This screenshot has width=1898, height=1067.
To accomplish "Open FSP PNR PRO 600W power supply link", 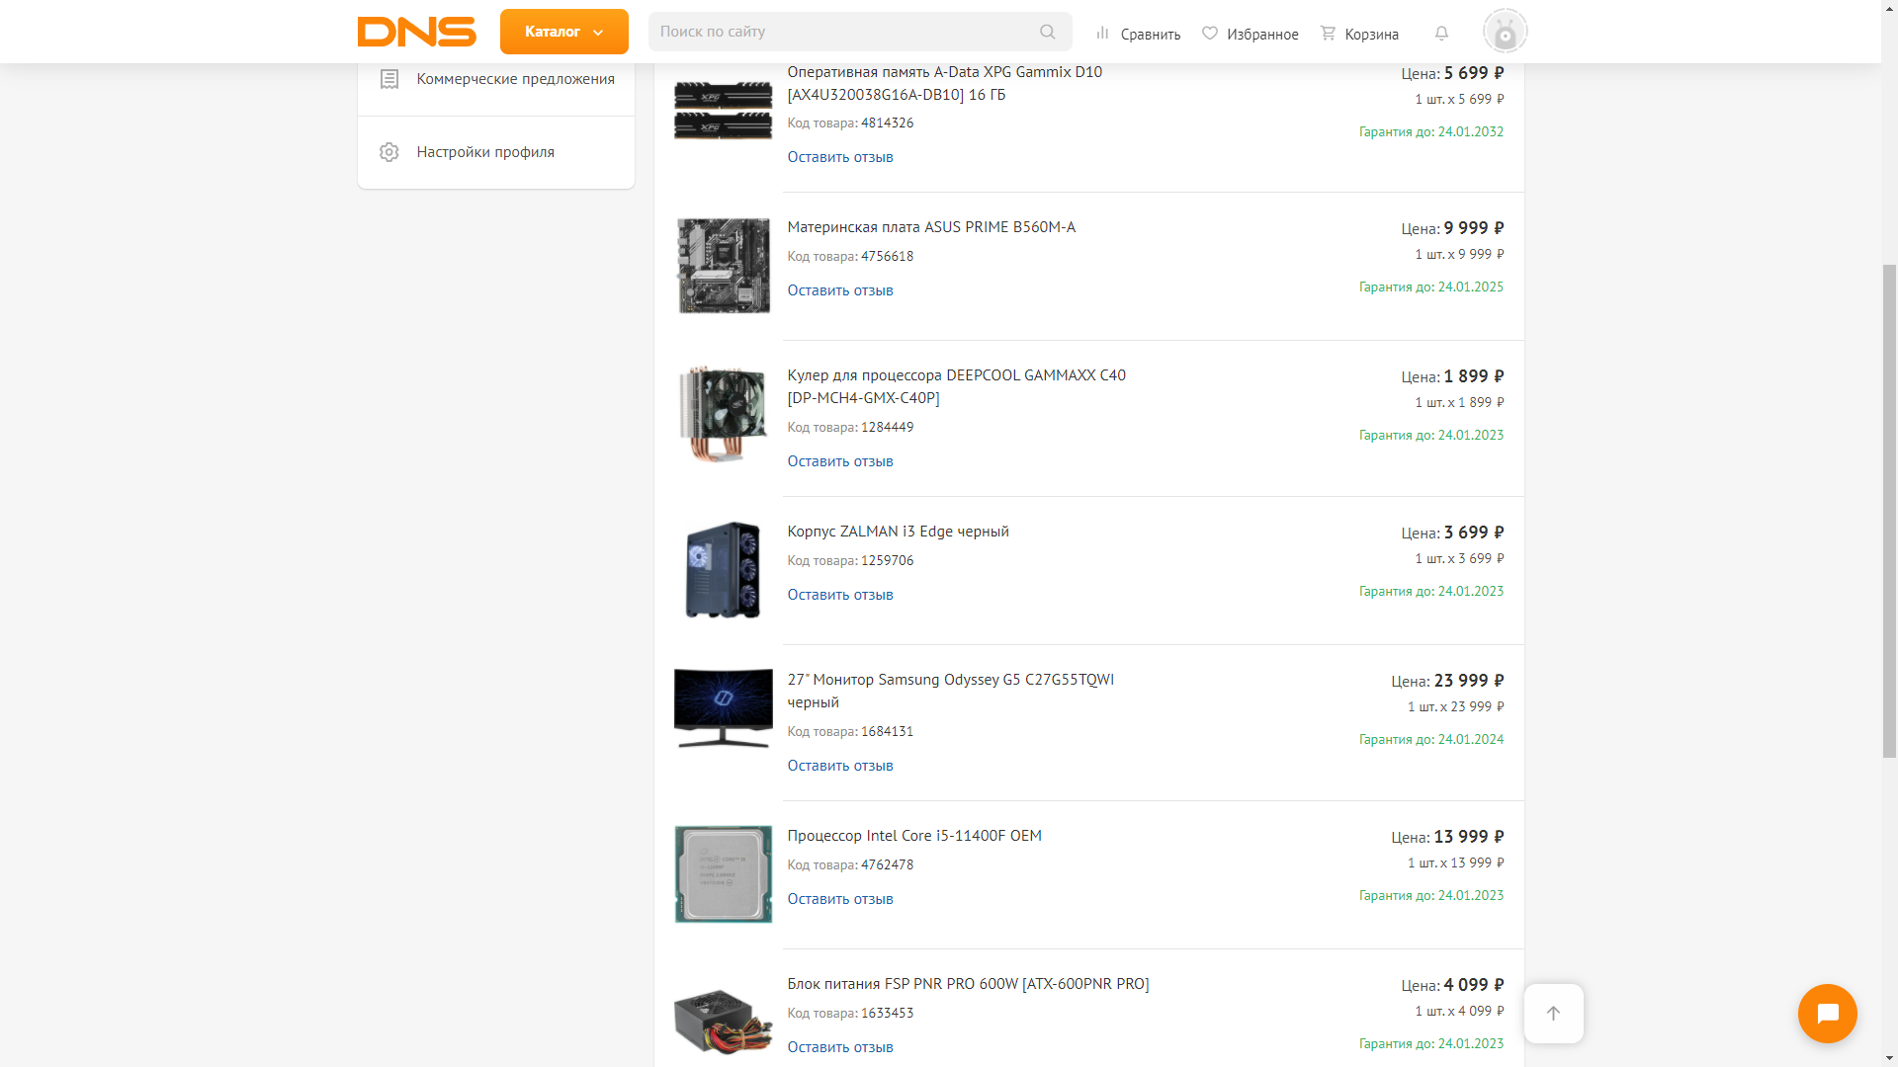I will pyautogui.click(x=967, y=984).
